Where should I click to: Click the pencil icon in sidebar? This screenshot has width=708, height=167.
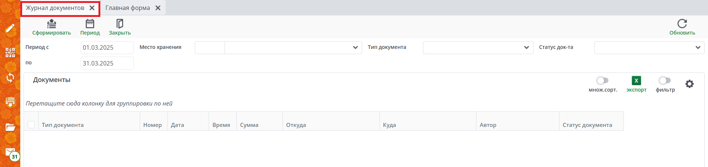(x=10, y=28)
